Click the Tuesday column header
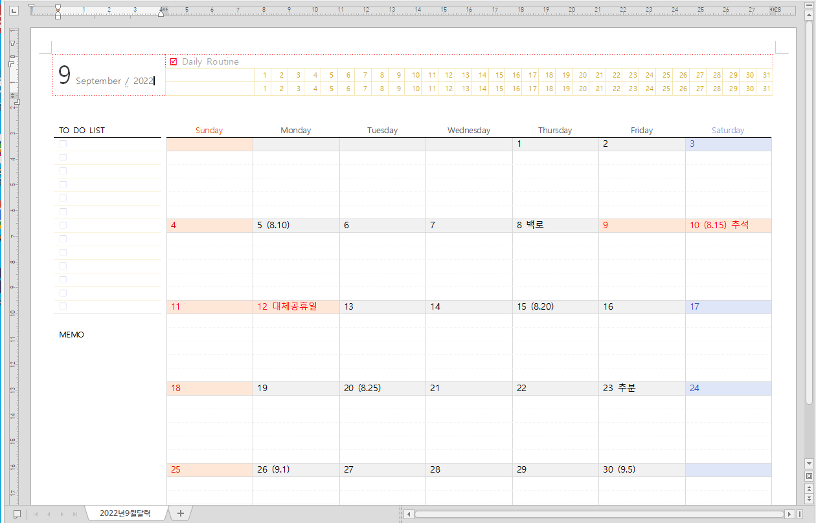Viewport: 816px width, 523px height. (x=382, y=130)
